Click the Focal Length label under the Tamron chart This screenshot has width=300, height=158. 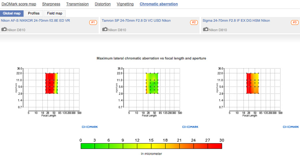[149, 116]
